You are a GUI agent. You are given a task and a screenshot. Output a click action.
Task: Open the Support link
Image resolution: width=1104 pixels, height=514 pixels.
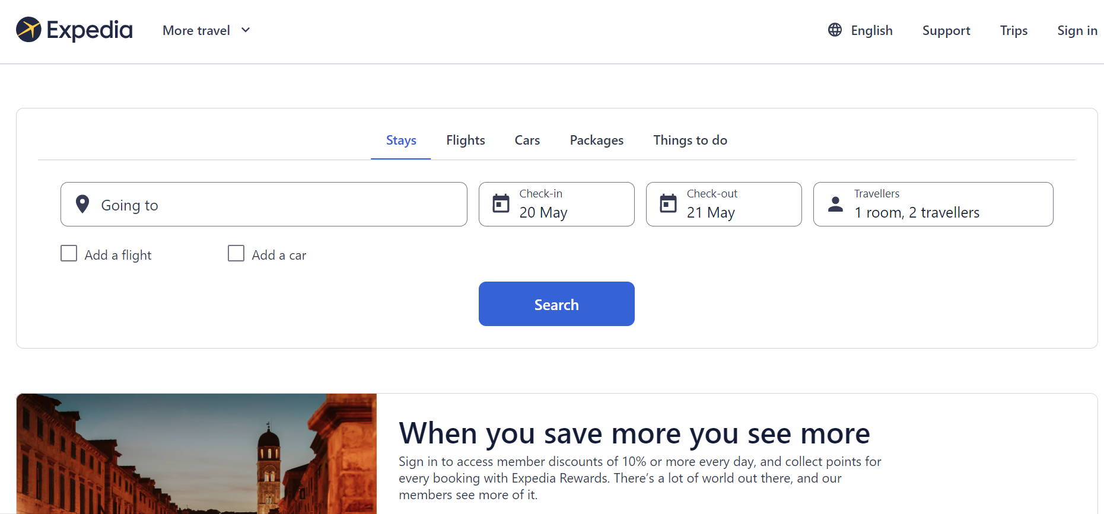(x=946, y=31)
